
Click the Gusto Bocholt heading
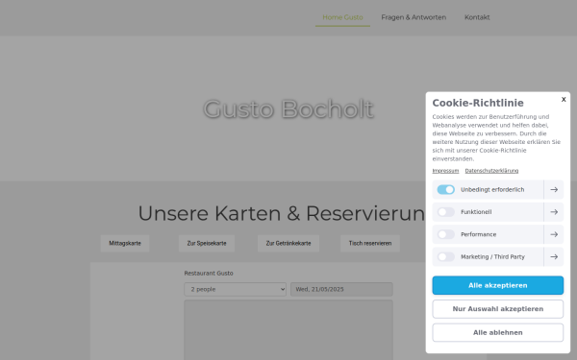(x=288, y=109)
